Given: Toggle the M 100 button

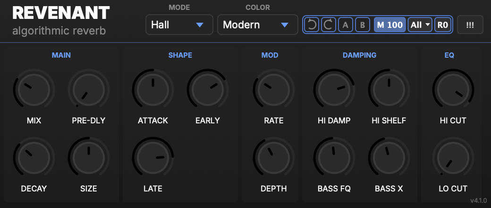Looking at the screenshot, I should pos(390,25).
